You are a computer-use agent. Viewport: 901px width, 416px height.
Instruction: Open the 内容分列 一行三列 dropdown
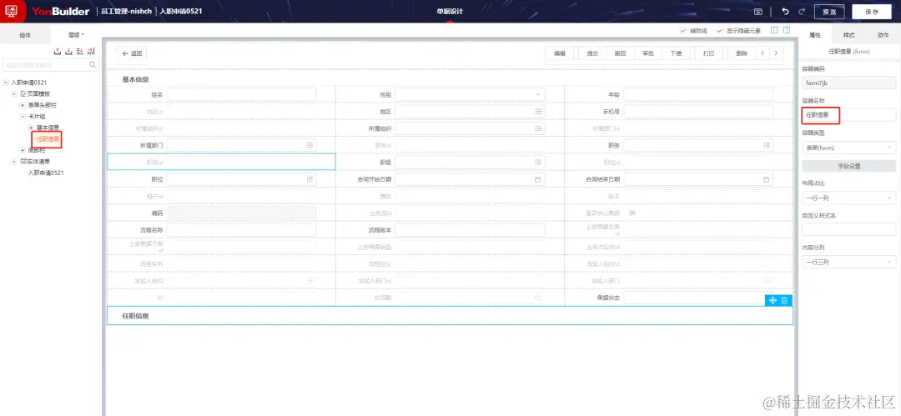click(848, 262)
